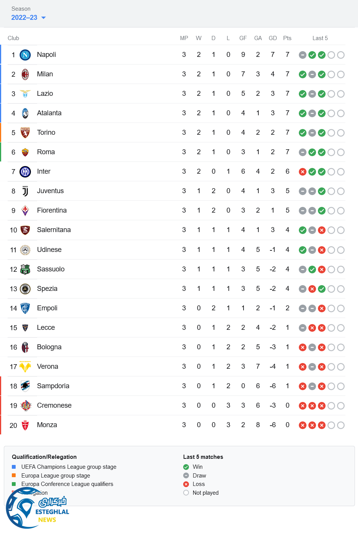
Task: Click the Juventus club logo
Action: click(x=25, y=191)
